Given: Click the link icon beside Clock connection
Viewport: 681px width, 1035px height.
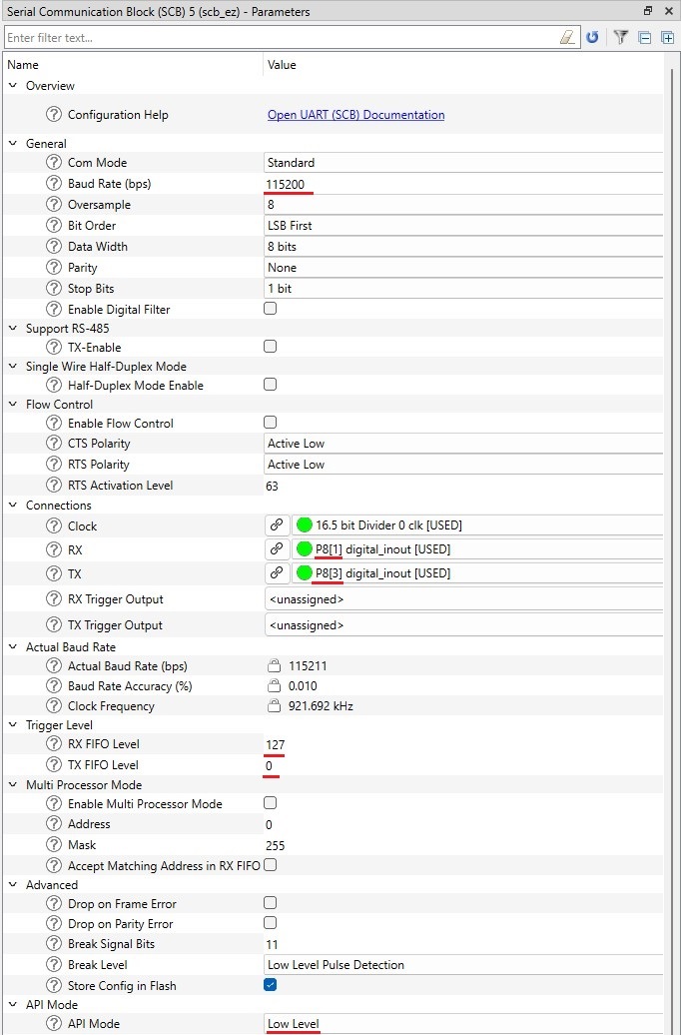Looking at the screenshot, I should point(278,525).
